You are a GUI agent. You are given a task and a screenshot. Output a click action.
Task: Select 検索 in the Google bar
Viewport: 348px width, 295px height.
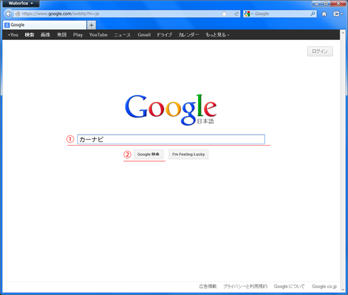pos(29,35)
